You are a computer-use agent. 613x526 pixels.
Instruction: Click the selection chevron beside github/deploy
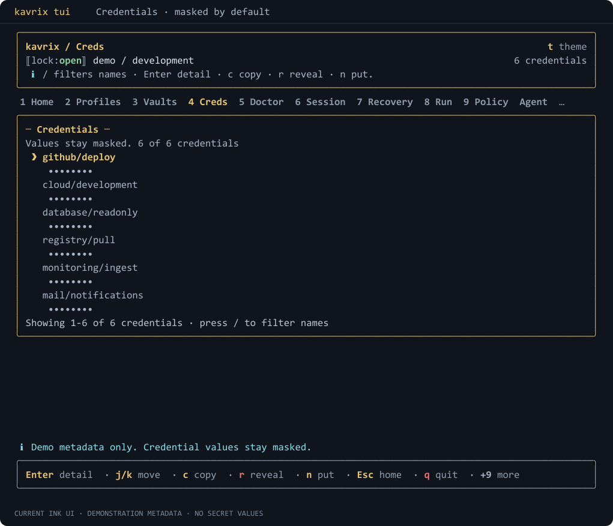pyautogui.click(x=34, y=157)
